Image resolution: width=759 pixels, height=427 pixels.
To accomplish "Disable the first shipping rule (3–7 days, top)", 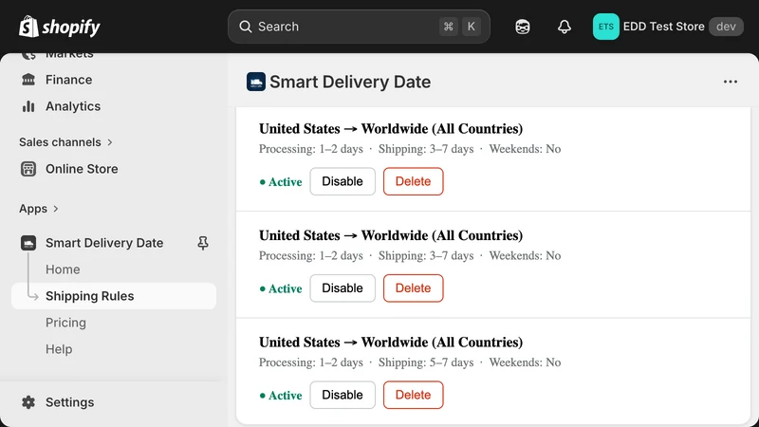I will [342, 181].
